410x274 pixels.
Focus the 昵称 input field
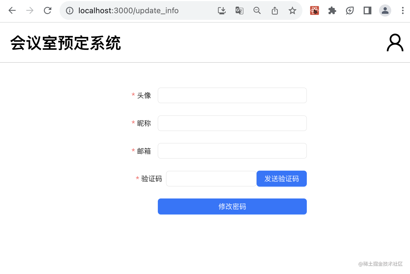pos(232,123)
